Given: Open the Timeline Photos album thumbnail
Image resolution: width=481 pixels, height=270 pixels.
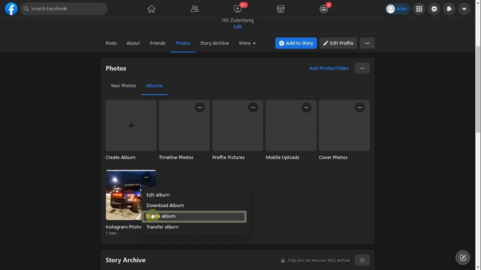Looking at the screenshot, I should click(x=184, y=126).
